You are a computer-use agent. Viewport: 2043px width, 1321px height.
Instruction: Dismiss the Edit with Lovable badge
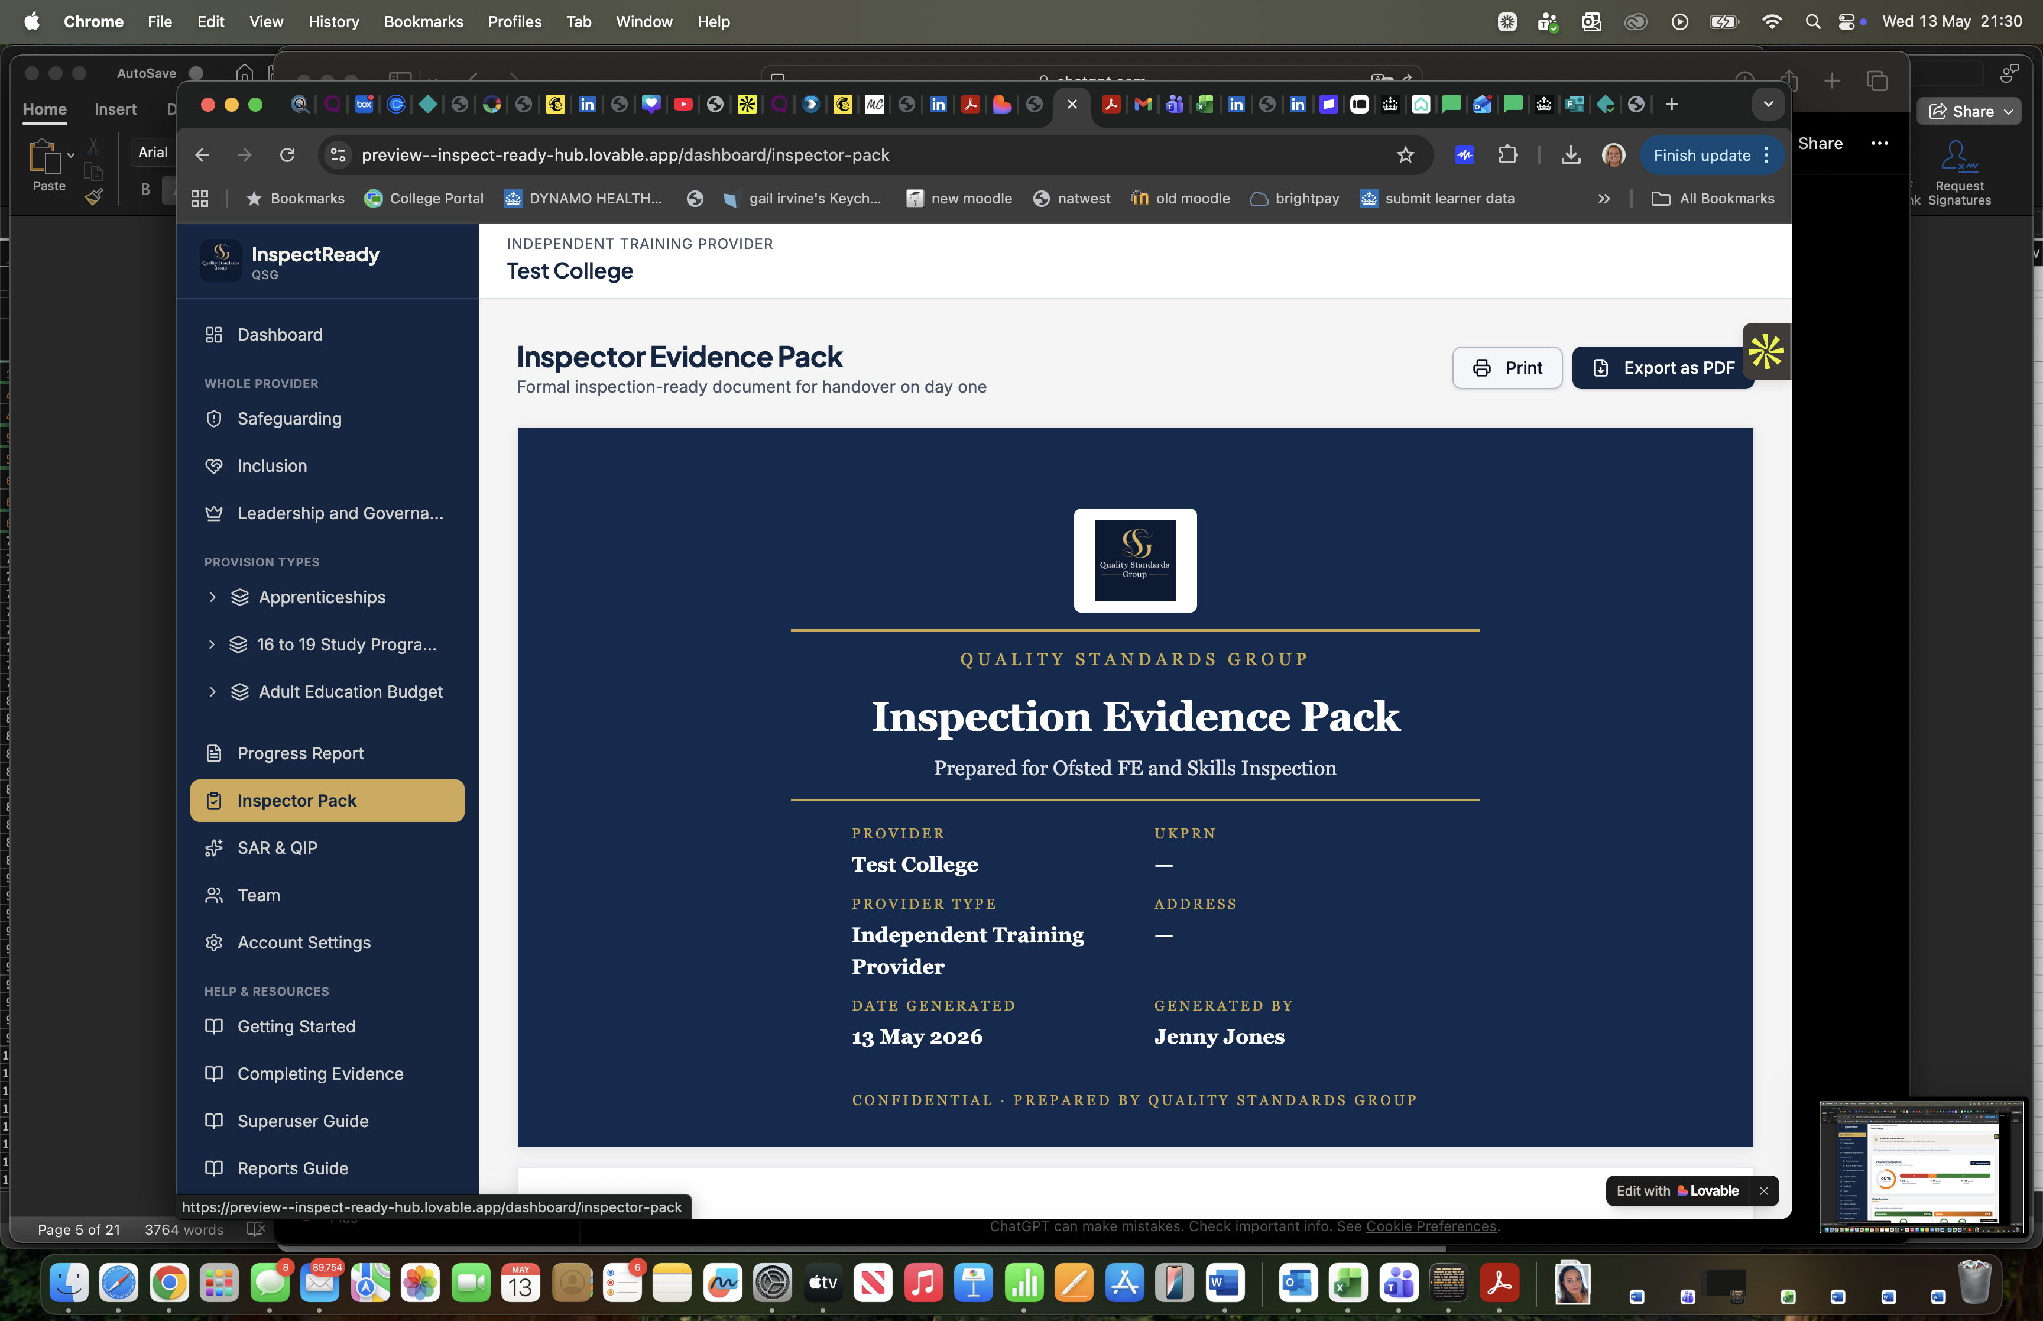(1763, 1191)
